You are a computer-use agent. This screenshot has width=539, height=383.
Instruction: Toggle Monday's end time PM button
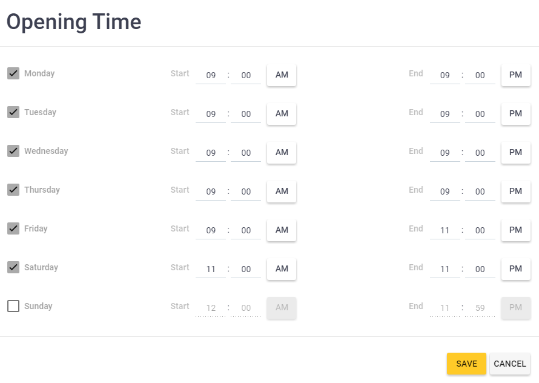[515, 75]
